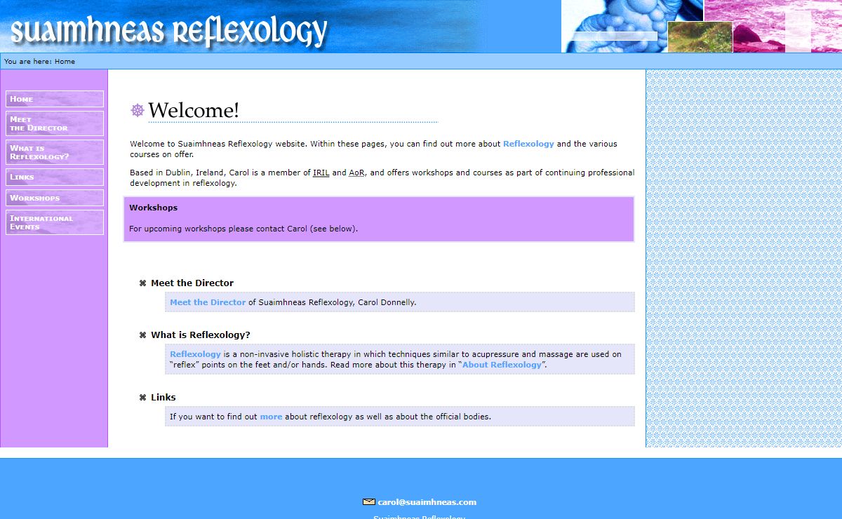Click the wheel icon next to Welcome!
The height and width of the screenshot is (519, 842).
tap(138, 110)
